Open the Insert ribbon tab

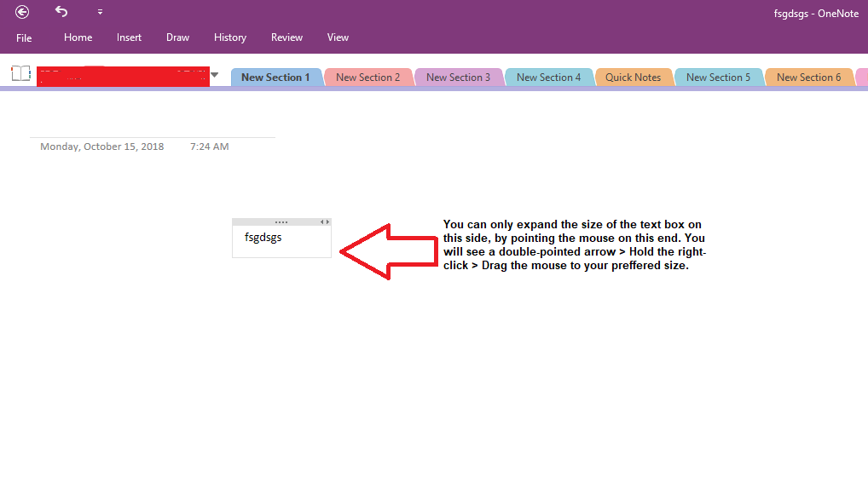[129, 37]
